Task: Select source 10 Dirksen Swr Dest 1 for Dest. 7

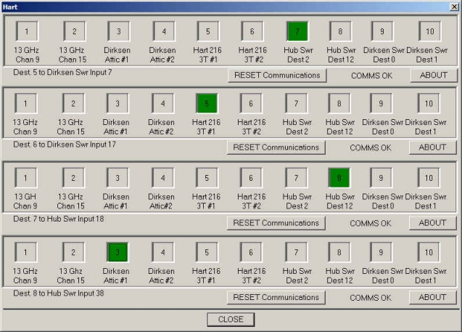Action: (429, 178)
